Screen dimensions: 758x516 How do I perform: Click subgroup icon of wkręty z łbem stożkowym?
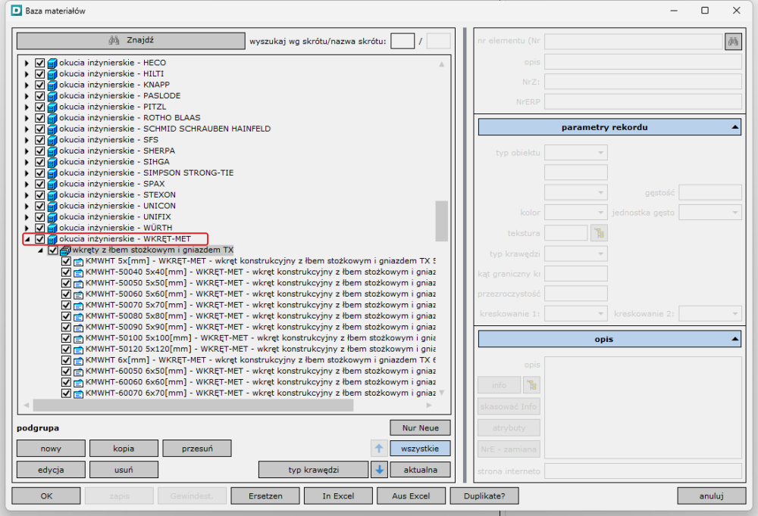(65, 250)
